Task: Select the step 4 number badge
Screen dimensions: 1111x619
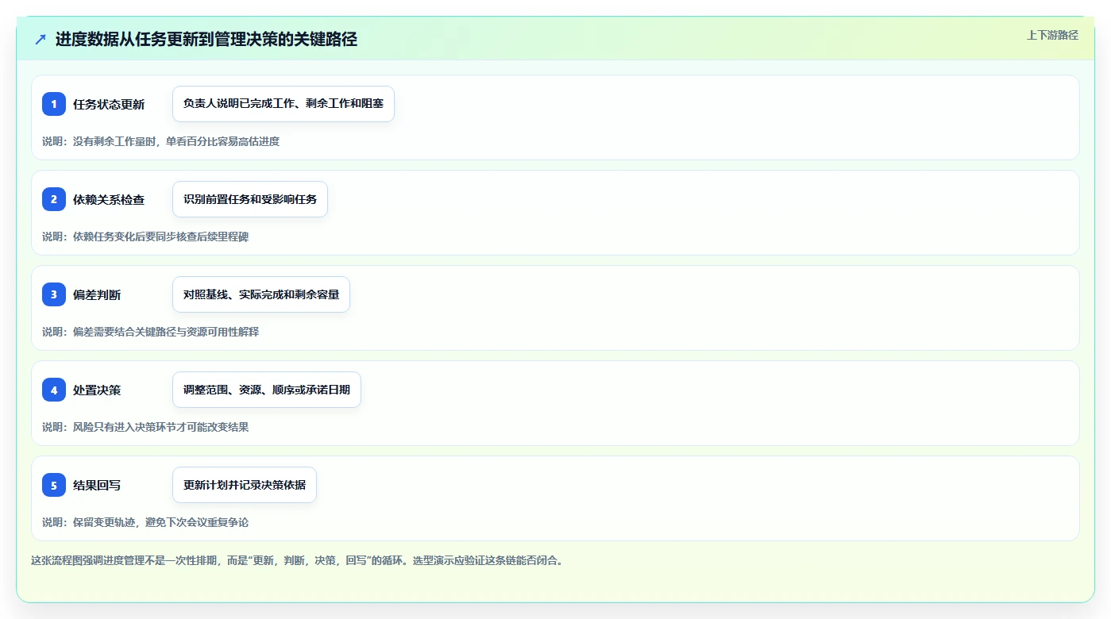Action: click(x=54, y=390)
